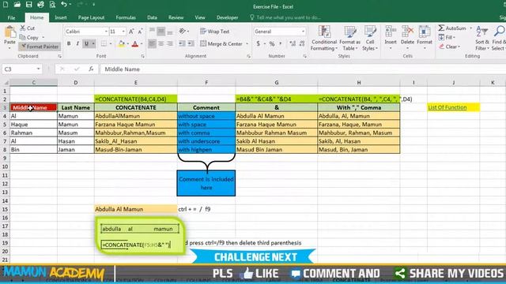
Task: Click the Name Box showing C3
Action: (22, 69)
